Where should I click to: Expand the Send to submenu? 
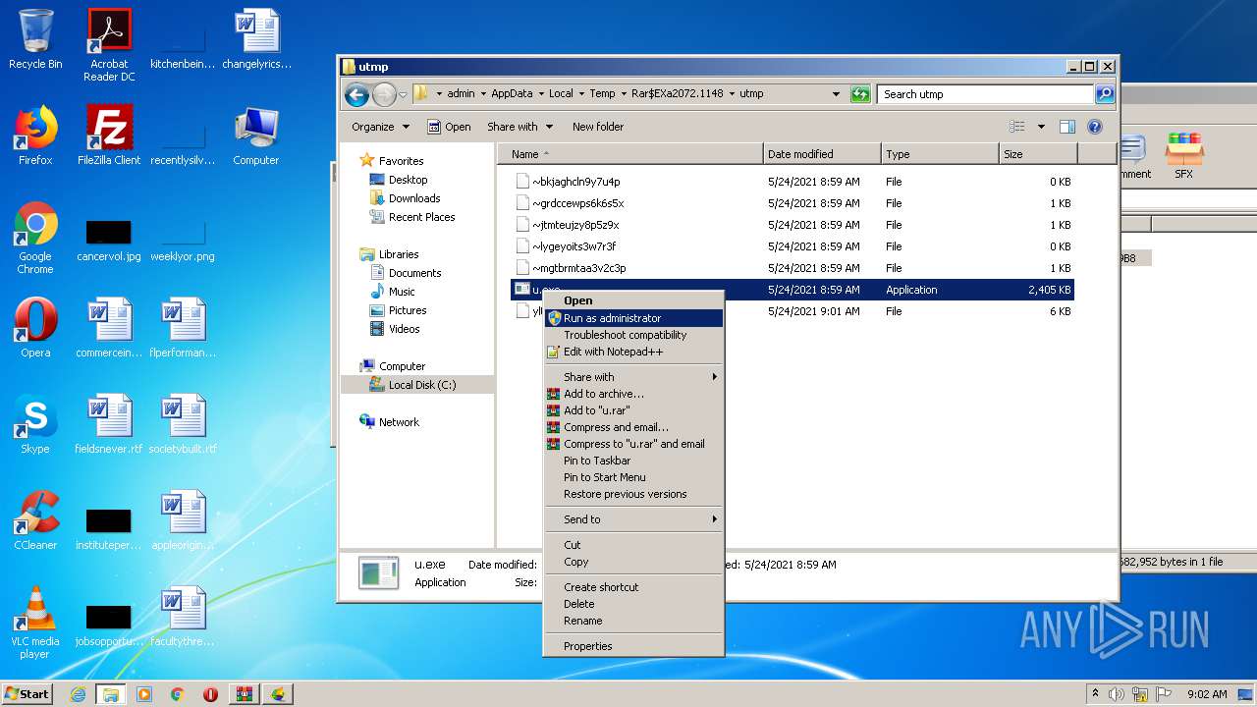(633, 519)
